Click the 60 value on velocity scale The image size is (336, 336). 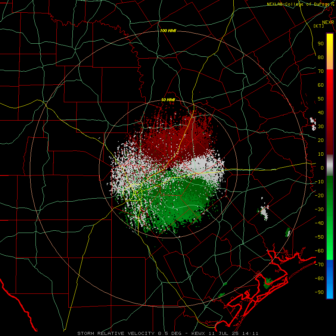pyautogui.click(x=321, y=85)
